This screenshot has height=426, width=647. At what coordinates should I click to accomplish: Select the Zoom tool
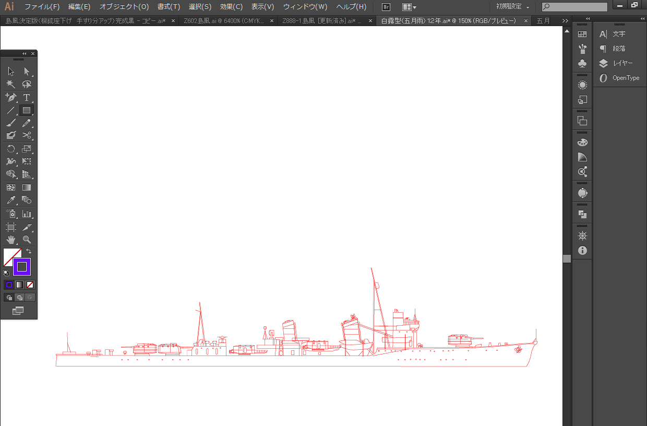point(27,240)
